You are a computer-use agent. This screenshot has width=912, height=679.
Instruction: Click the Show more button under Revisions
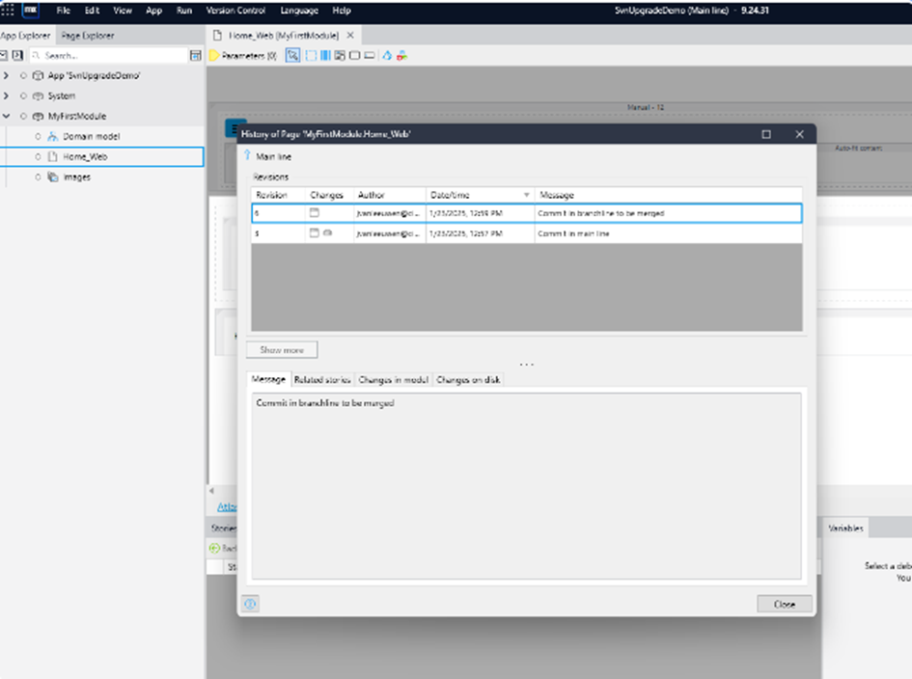pyautogui.click(x=280, y=349)
